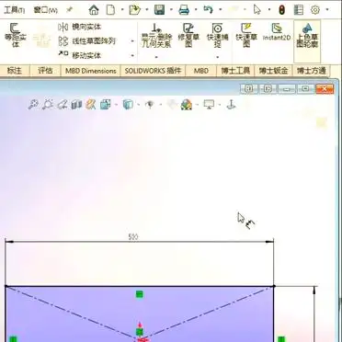Open the Section View tool
342x342 pixels.
[76, 105]
